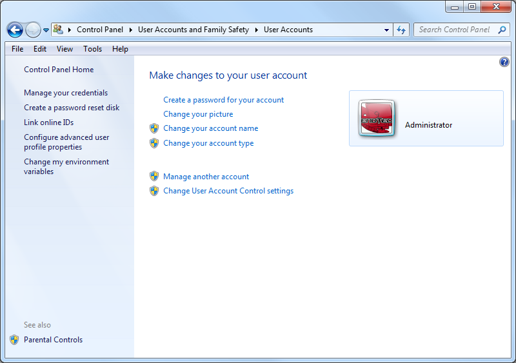Click shield icon beside Manage another account
The image size is (516, 363).
pyautogui.click(x=154, y=177)
